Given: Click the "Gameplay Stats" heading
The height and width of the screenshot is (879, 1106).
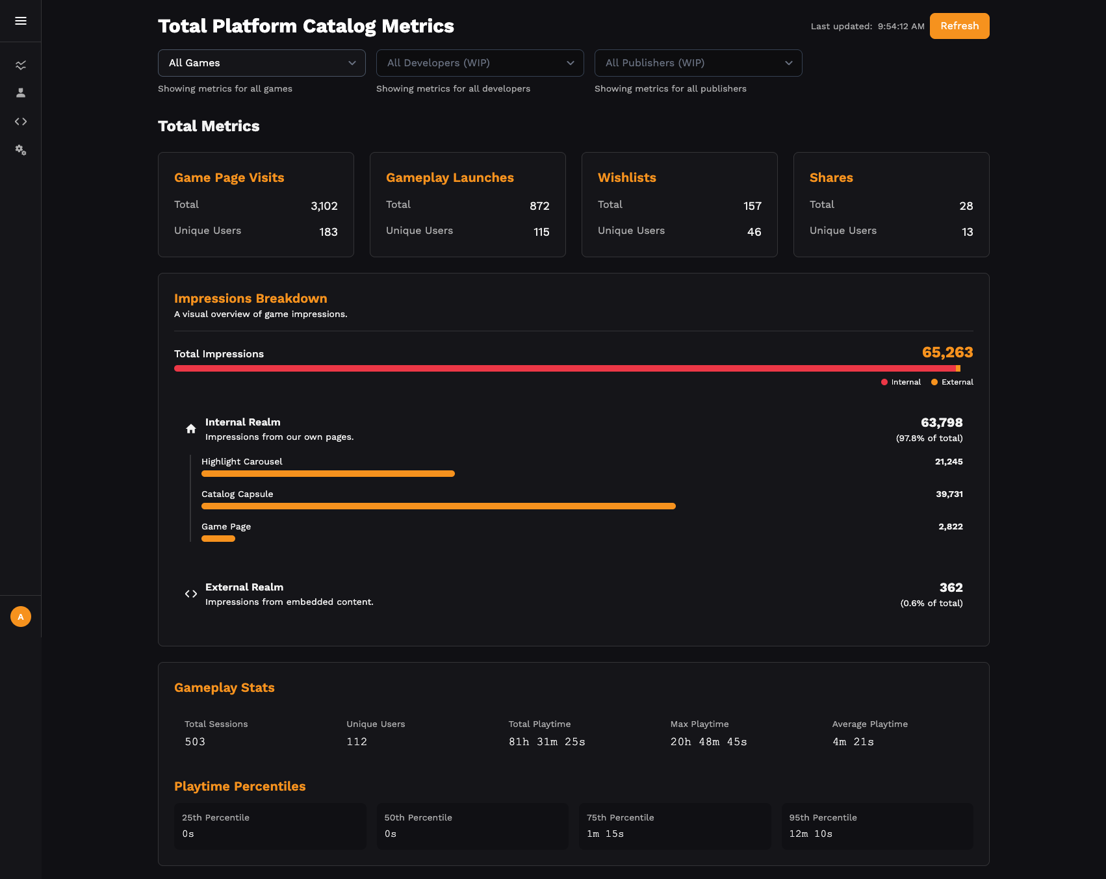Looking at the screenshot, I should 224,688.
